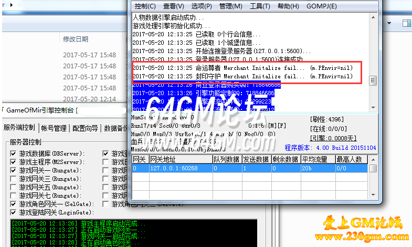Click scroll-down arrow of gateway table
Screen dimensions: 412x247
(373, 195)
